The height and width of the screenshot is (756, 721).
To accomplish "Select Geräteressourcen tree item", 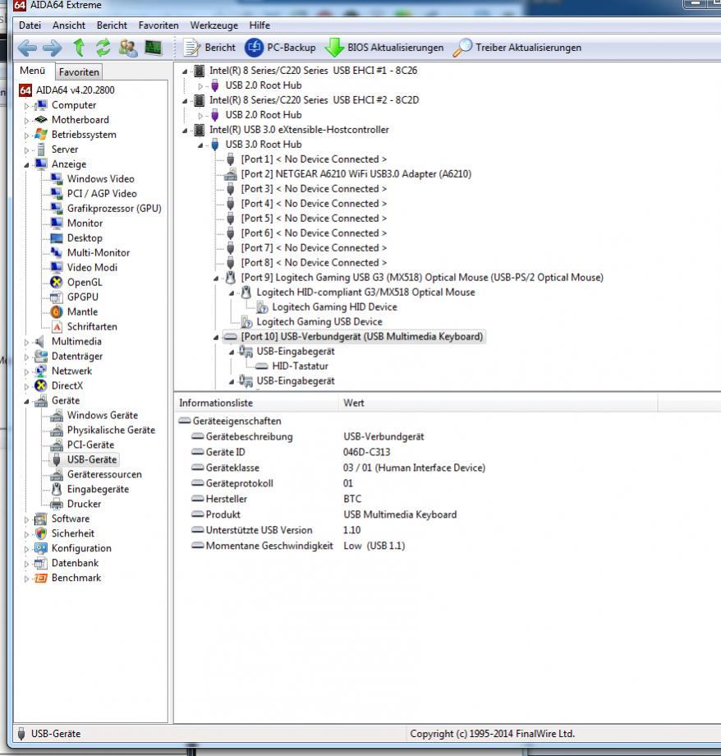I will point(104,474).
